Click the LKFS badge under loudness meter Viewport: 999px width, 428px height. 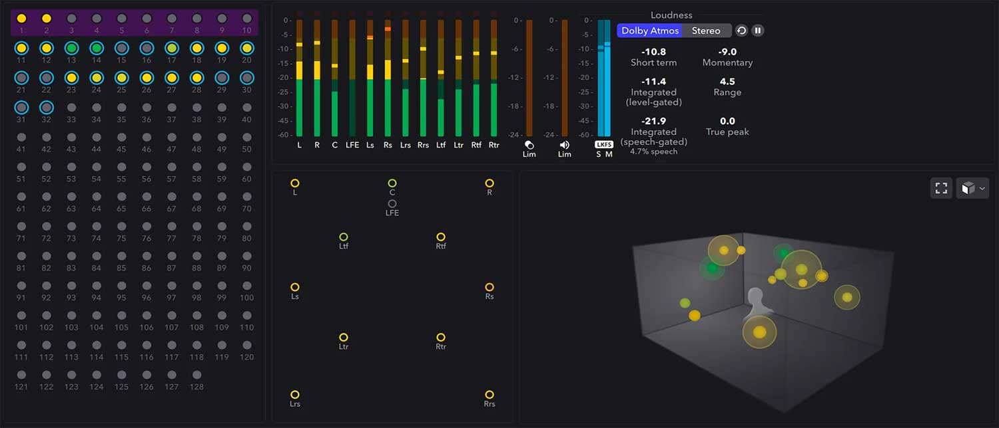tap(603, 144)
